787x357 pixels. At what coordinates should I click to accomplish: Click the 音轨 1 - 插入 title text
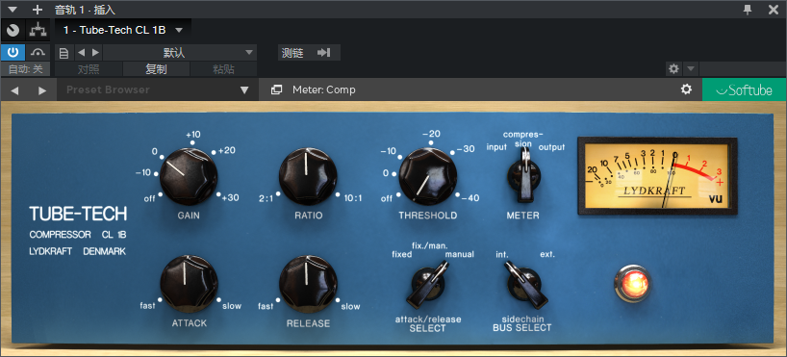coord(85,9)
